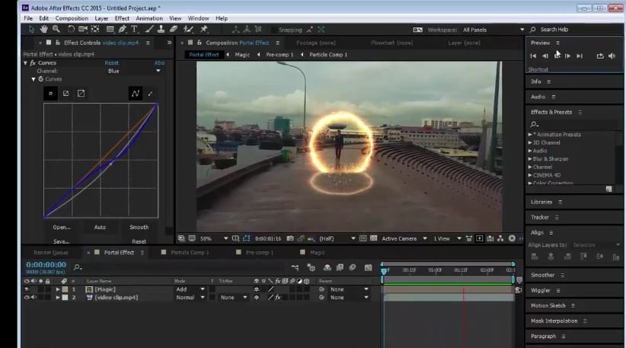Open the Composition menu
This screenshot has height=348, width=626.
[72, 18]
